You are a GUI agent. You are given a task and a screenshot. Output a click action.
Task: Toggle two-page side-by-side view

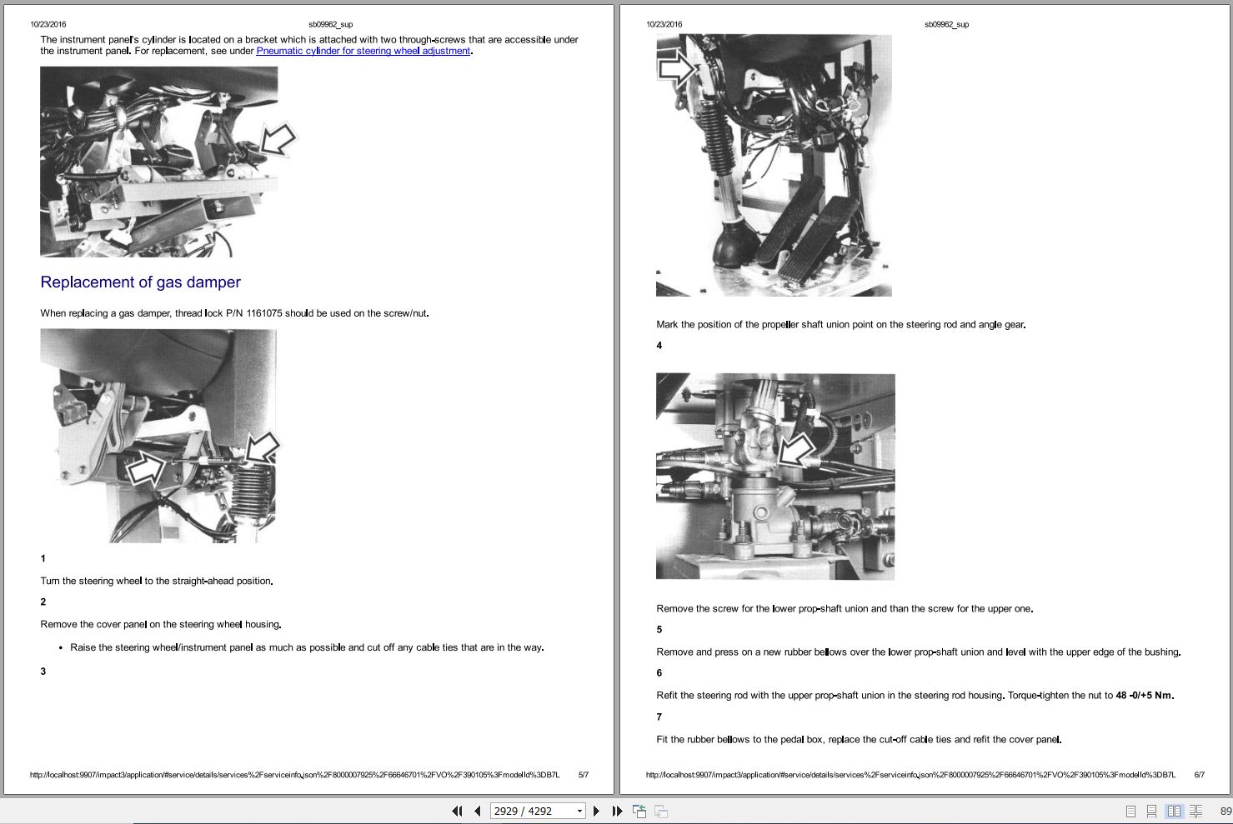tap(1174, 811)
